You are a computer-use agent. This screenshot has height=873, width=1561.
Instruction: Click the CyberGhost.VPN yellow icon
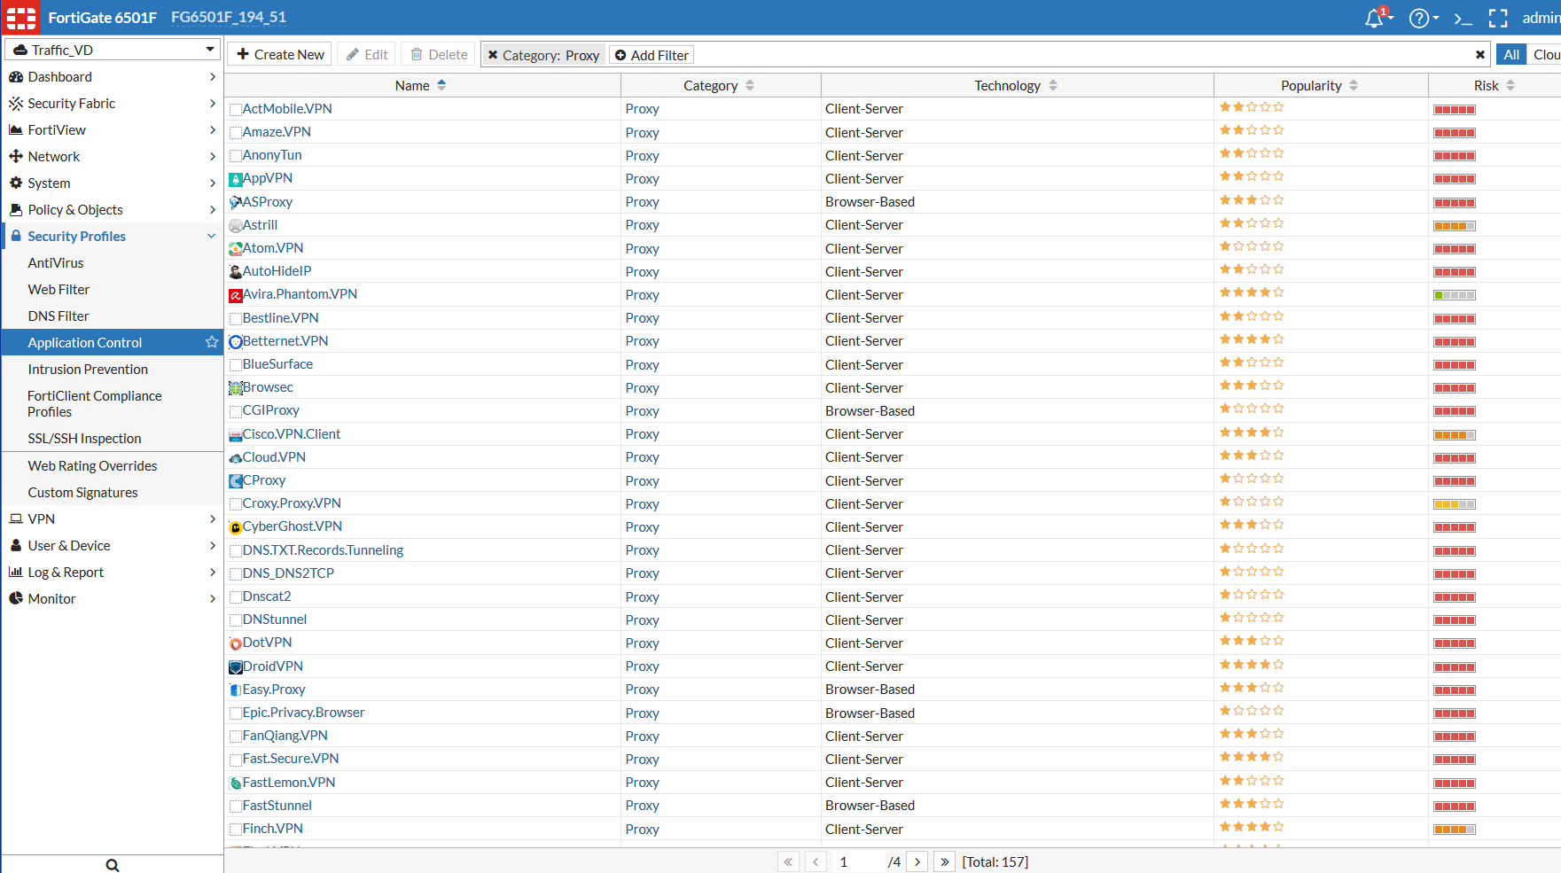coord(236,527)
